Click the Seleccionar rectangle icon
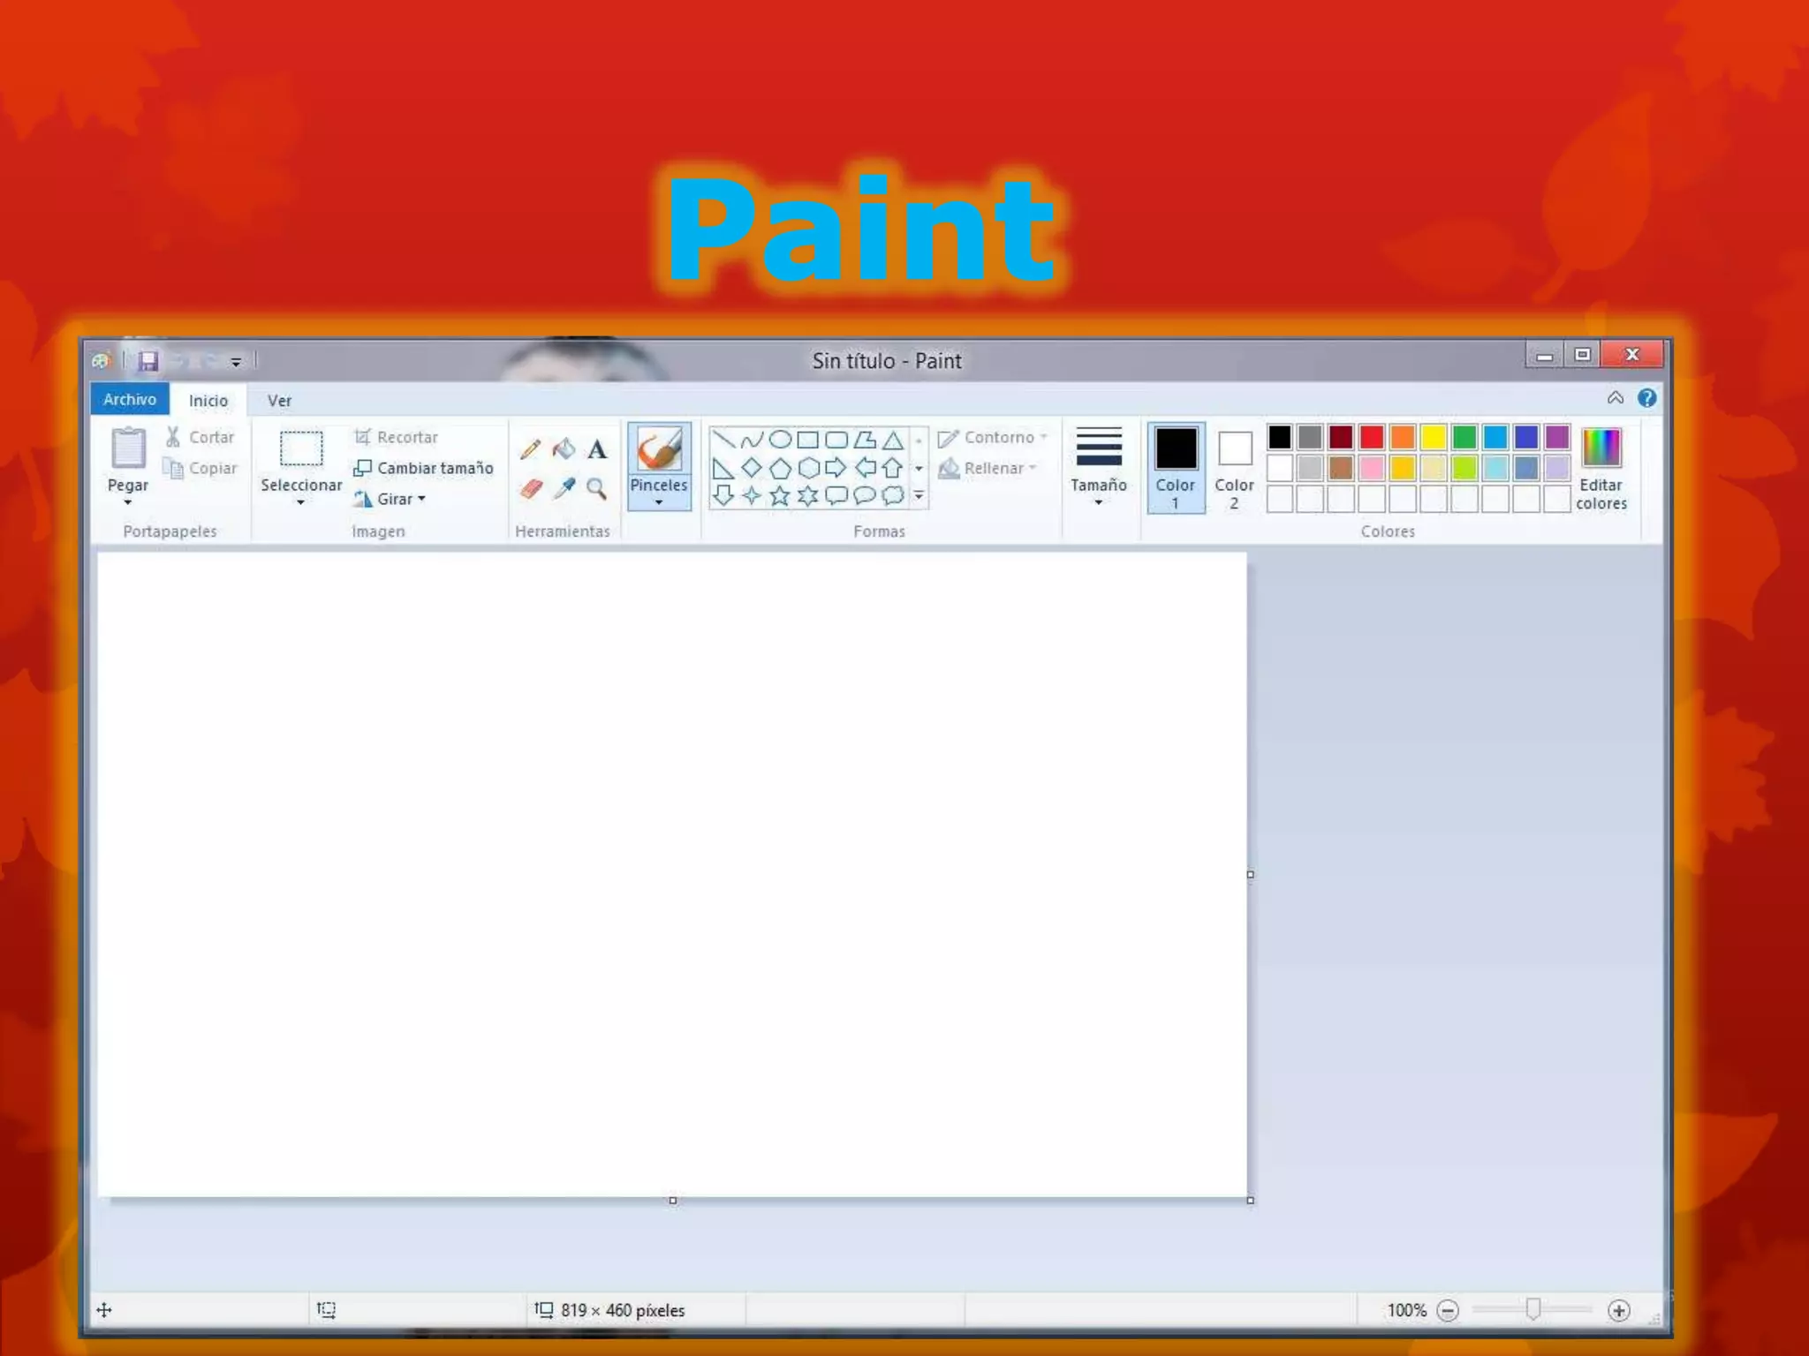 click(x=301, y=448)
